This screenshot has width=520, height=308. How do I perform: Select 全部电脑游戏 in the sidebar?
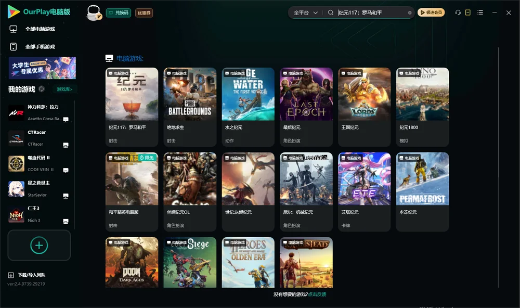40,29
